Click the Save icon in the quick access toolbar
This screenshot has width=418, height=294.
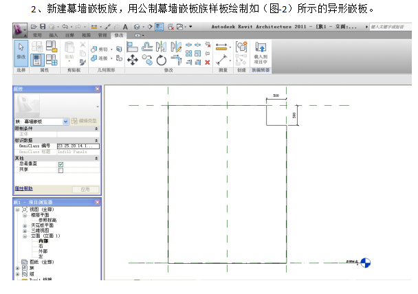point(43,27)
